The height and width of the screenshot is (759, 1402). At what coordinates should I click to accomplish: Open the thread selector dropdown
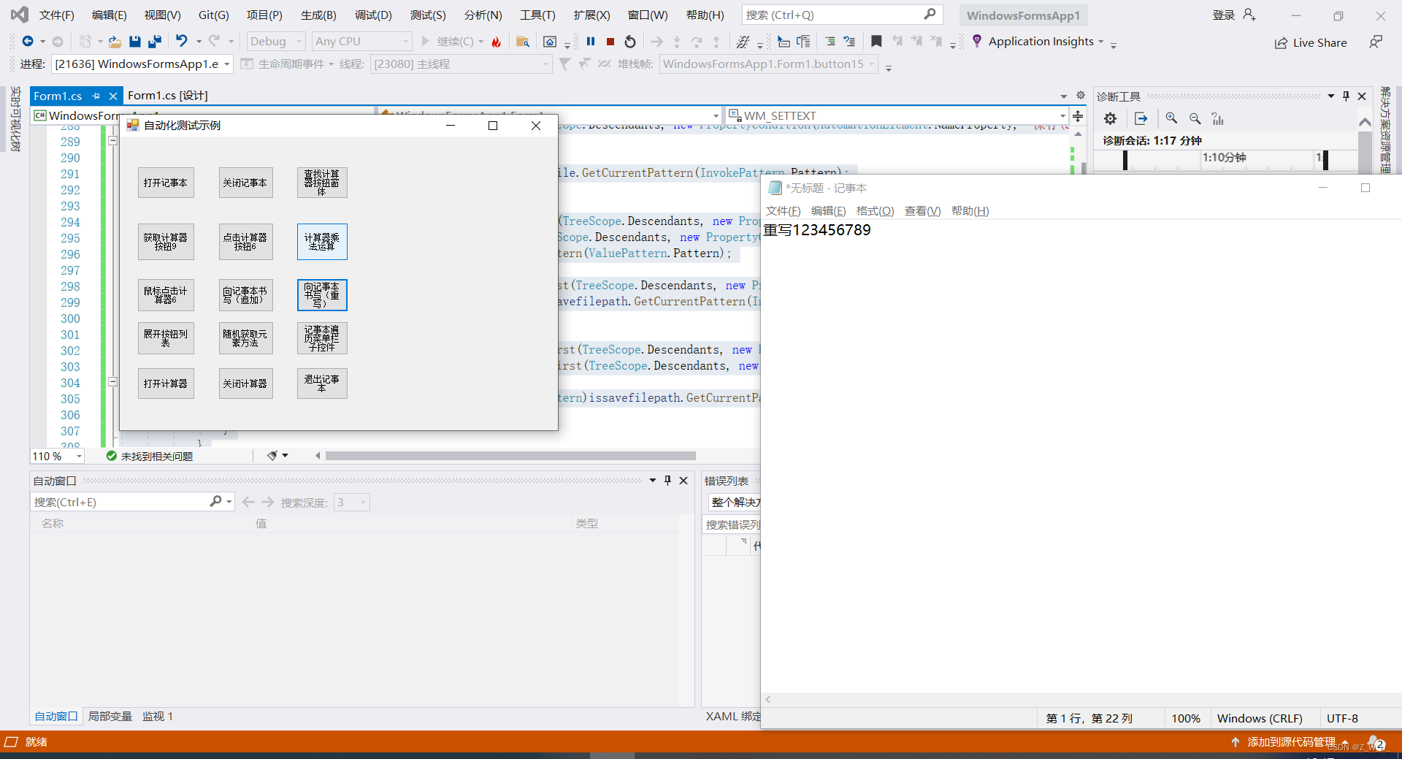(x=461, y=64)
